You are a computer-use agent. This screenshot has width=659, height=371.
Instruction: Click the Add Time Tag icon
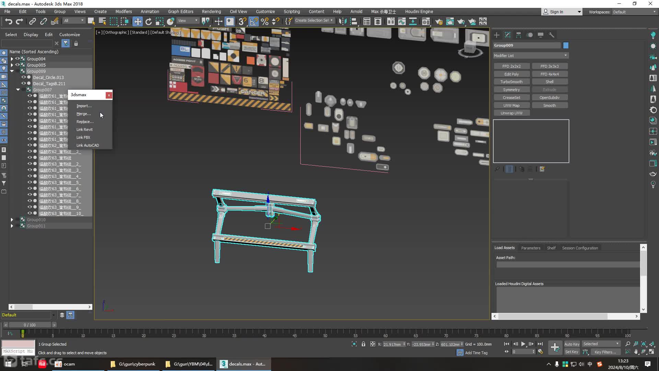pyautogui.click(x=460, y=353)
